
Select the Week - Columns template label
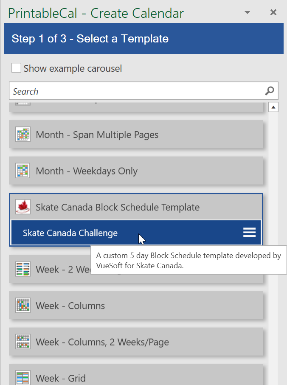point(70,306)
